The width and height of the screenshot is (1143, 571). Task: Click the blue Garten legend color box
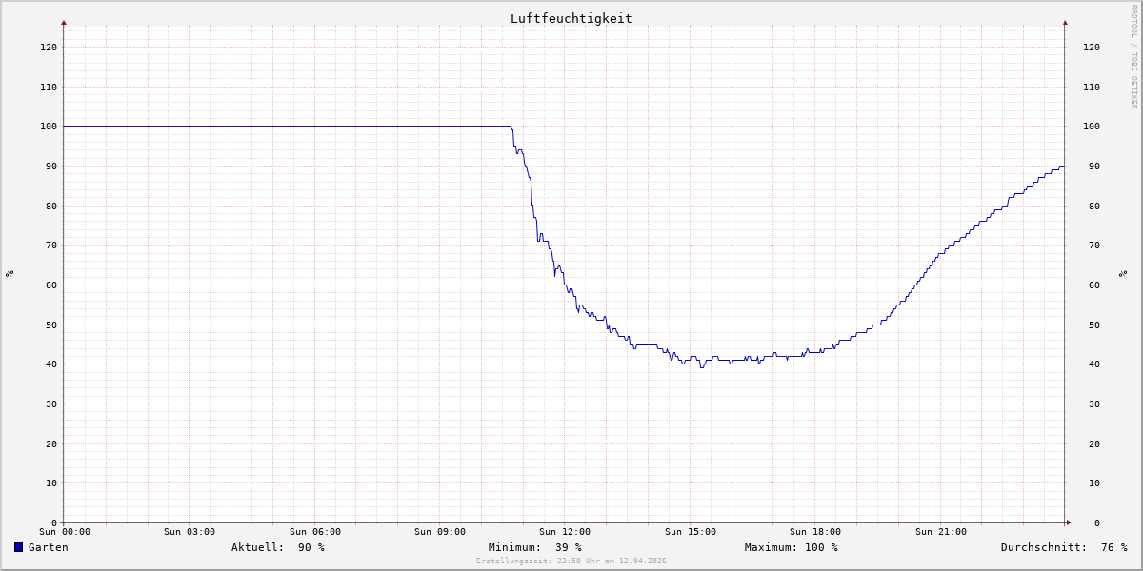pyautogui.click(x=18, y=547)
